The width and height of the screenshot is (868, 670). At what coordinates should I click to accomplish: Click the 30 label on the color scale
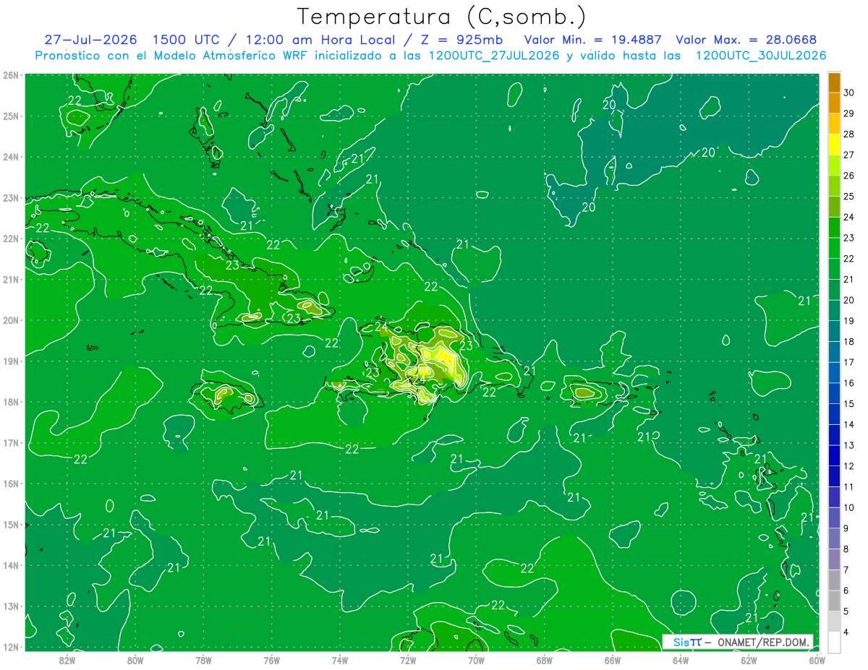[x=848, y=93]
